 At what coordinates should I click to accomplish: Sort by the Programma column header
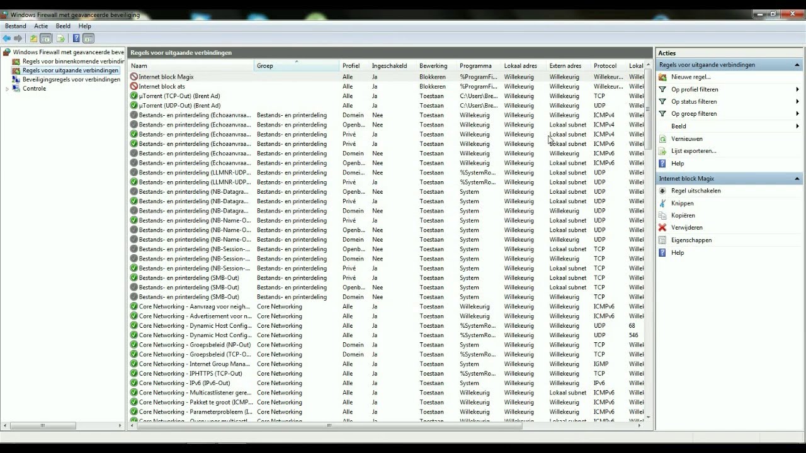479,65
